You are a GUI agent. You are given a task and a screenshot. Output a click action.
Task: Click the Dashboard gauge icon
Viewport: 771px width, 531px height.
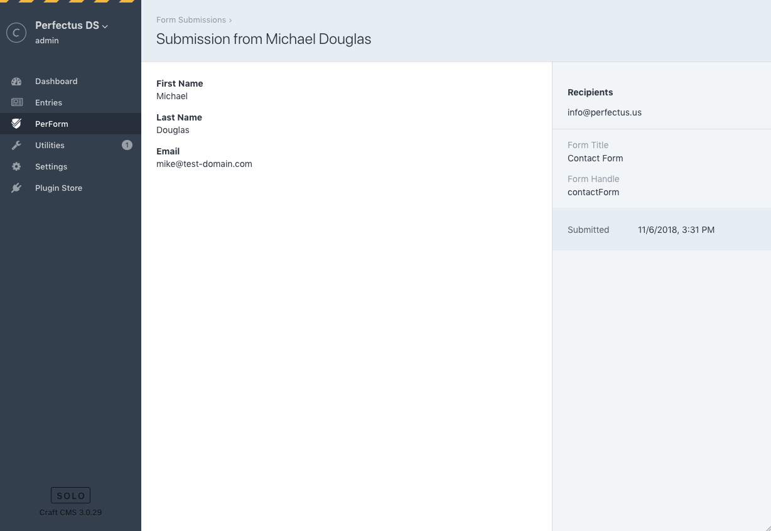tap(16, 82)
